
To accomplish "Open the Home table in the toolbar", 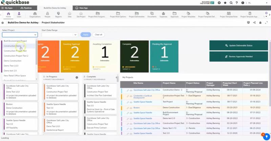I will pyautogui.click(x=8, y=15).
